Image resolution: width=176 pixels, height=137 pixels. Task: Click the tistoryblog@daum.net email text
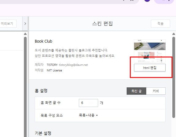coord(73,65)
